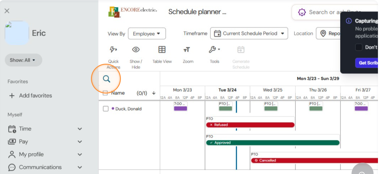Switch to Table View icon
This screenshot has width=383, height=174.
click(162, 50)
